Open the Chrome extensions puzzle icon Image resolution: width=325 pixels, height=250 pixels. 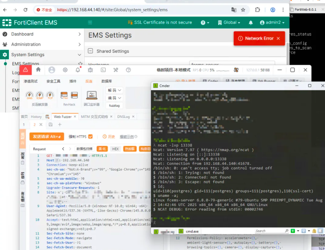(x=257, y=10)
